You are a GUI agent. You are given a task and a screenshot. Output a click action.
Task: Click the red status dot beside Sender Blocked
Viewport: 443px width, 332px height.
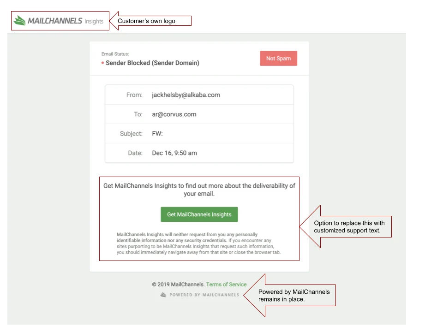(x=102, y=63)
